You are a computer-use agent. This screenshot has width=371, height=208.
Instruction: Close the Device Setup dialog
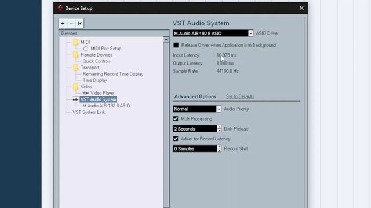point(301,8)
